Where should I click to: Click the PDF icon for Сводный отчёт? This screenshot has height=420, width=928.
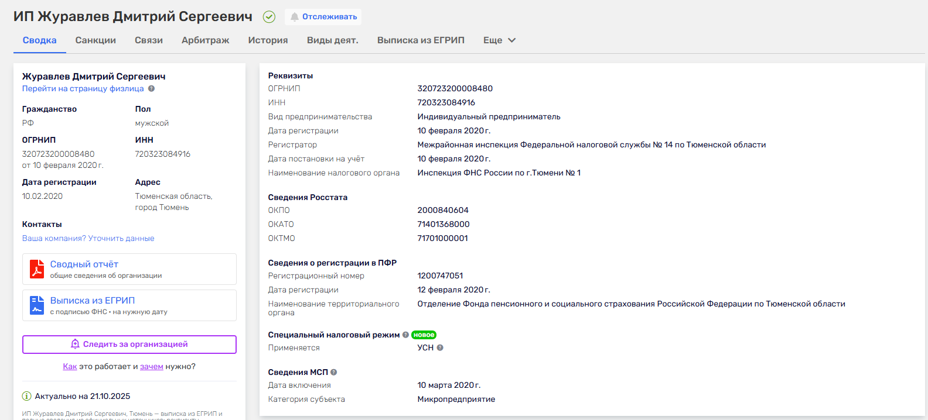[37, 269]
